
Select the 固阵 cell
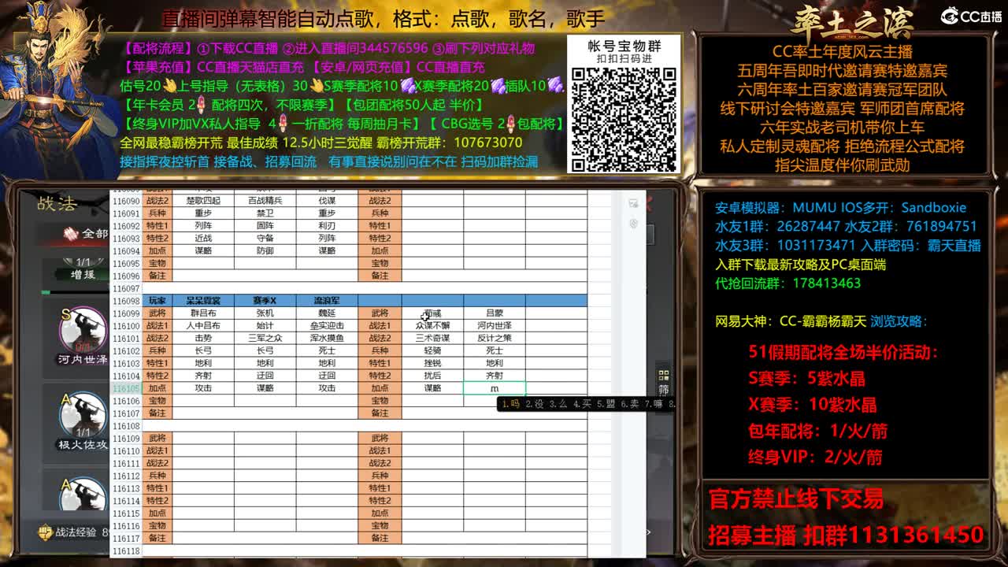[x=265, y=226]
